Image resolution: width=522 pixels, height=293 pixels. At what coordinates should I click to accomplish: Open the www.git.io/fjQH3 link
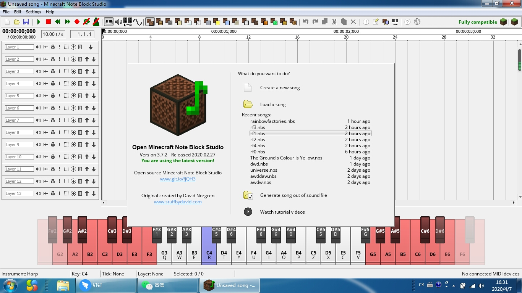pos(178,179)
